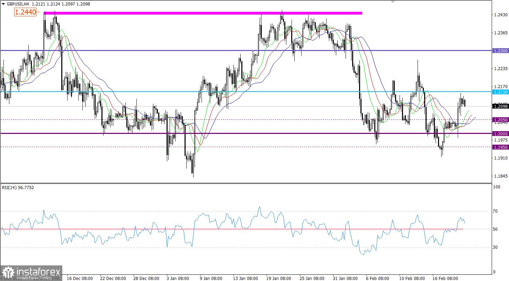The width and height of the screenshot is (509, 281).
Task: Click the 1.2050 purple price tag
Action: 500,120
